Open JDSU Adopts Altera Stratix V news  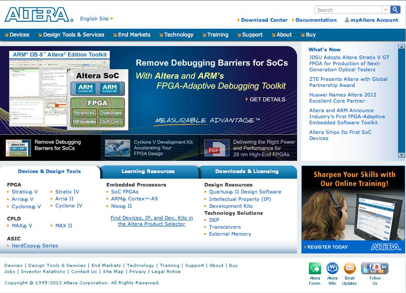[x=349, y=63]
